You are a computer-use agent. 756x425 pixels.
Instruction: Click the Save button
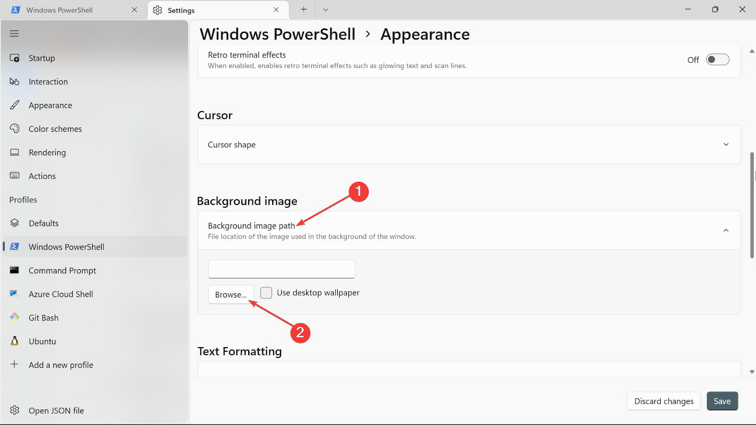pyautogui.click(x=722, y=401)
